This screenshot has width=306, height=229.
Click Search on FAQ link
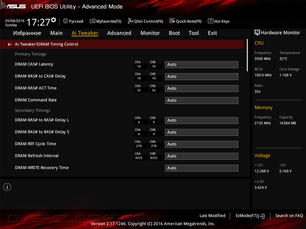click(x=289, y=215)
